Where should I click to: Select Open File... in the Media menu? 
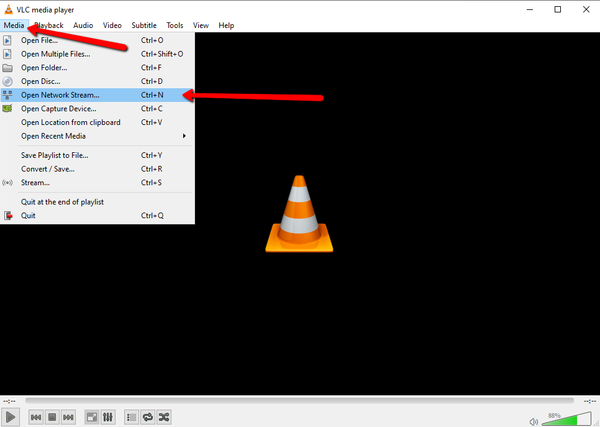pos(98,40)
